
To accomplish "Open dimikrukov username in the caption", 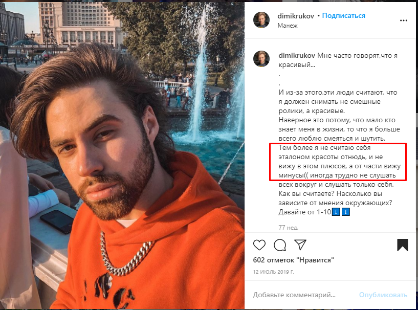I will [x=297, y=55].
